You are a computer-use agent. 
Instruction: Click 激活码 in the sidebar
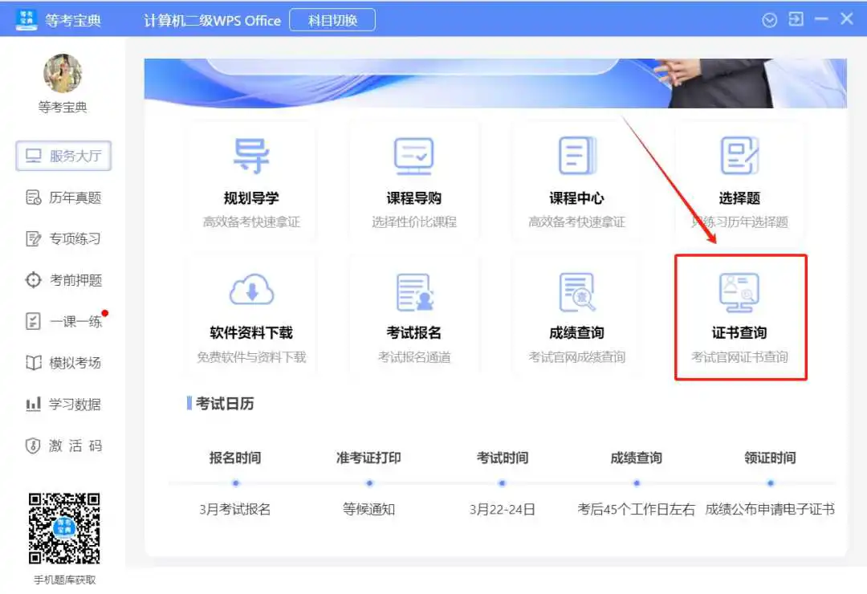coord(63,446)
